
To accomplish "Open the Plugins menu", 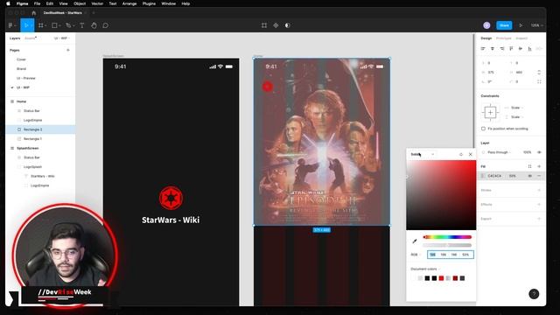I will [149, 3].
